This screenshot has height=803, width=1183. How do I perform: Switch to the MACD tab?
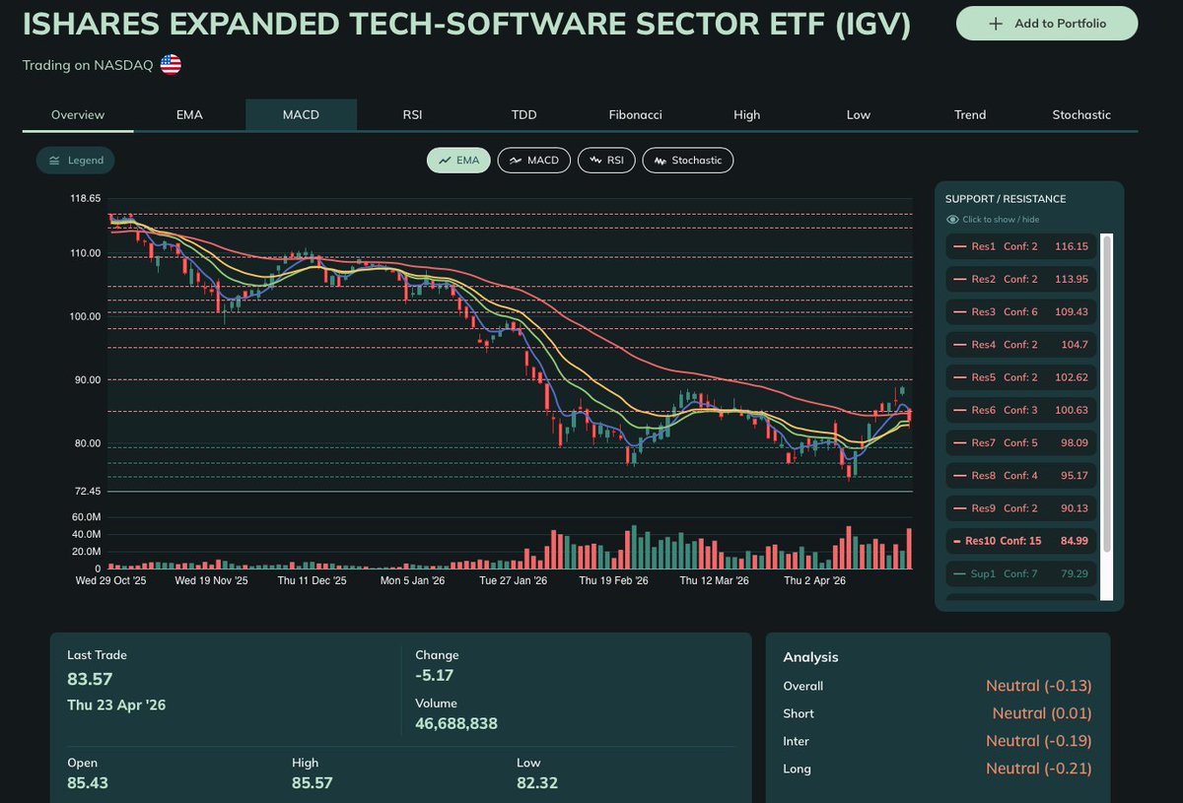301,115
